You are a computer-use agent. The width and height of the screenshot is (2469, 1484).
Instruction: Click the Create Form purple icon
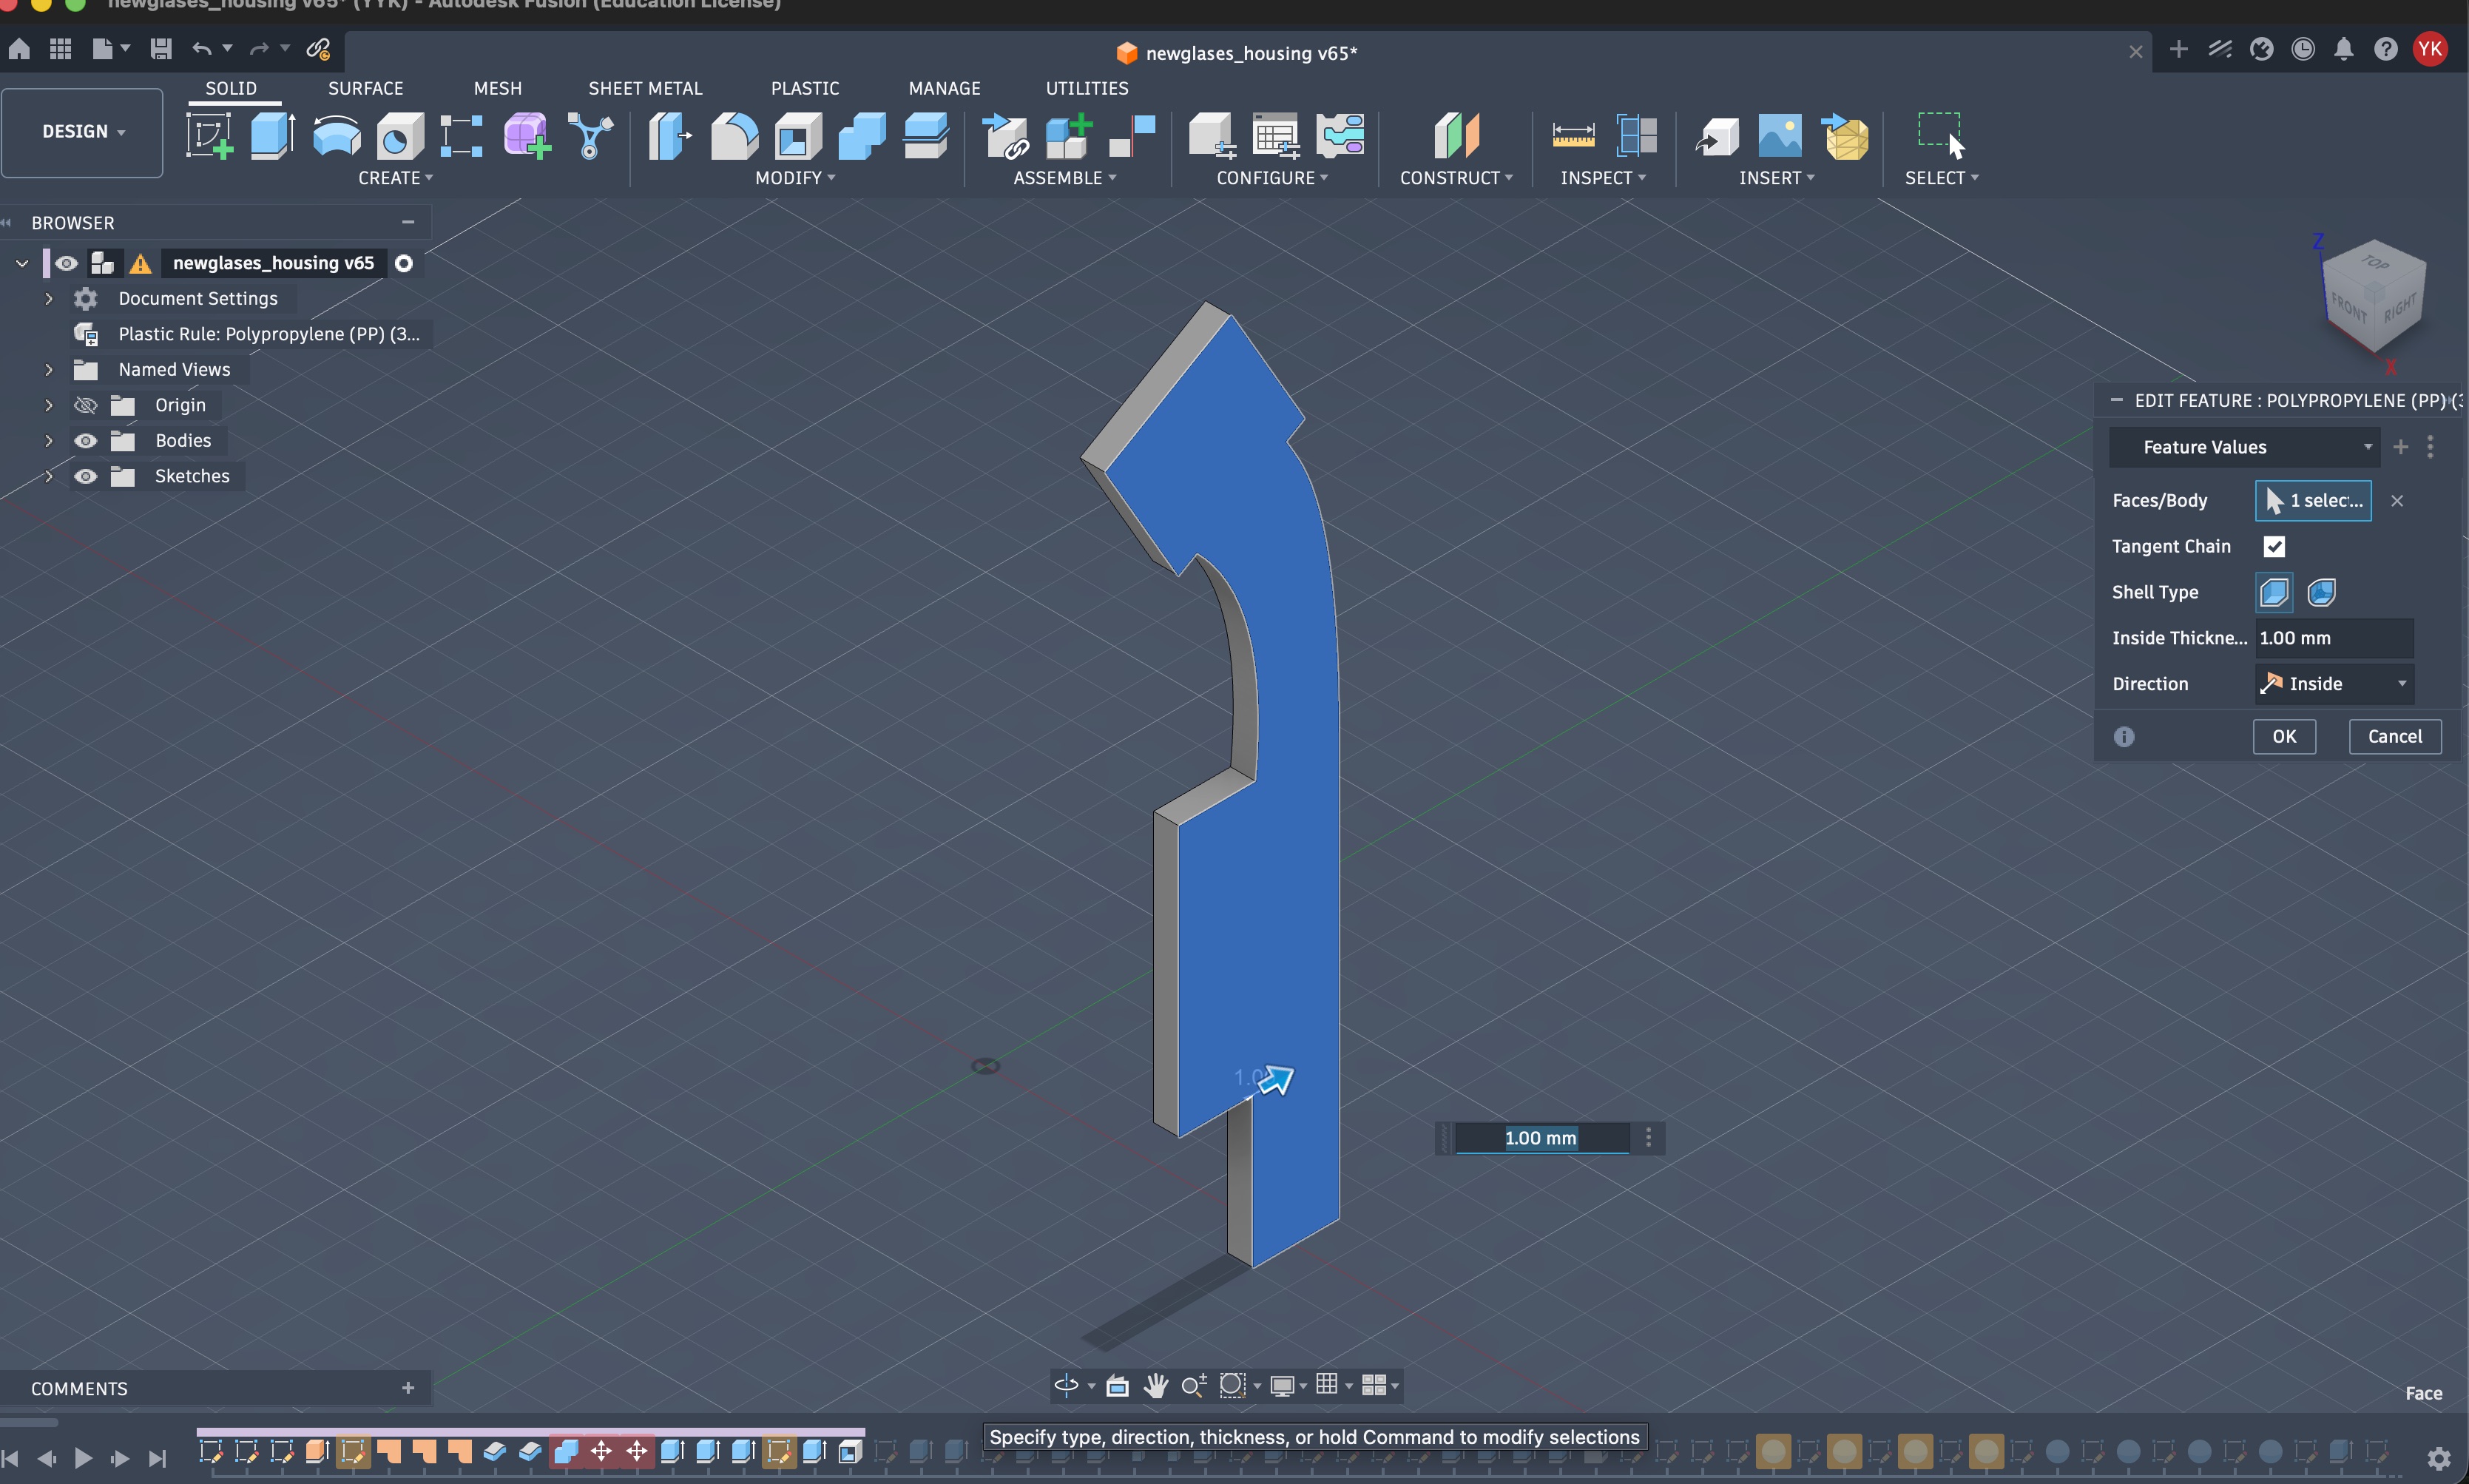point(527,136)
